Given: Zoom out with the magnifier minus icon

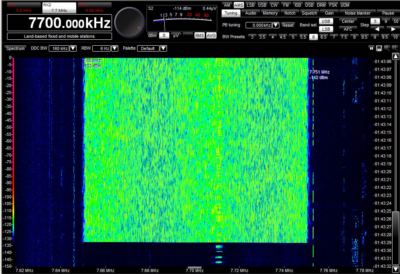Looking at the screenshot, I should pos(394,48).
